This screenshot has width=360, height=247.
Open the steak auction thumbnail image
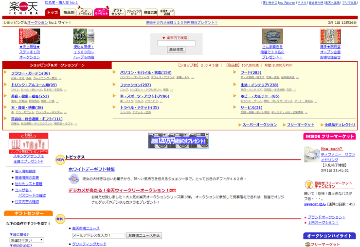point(29,36)
